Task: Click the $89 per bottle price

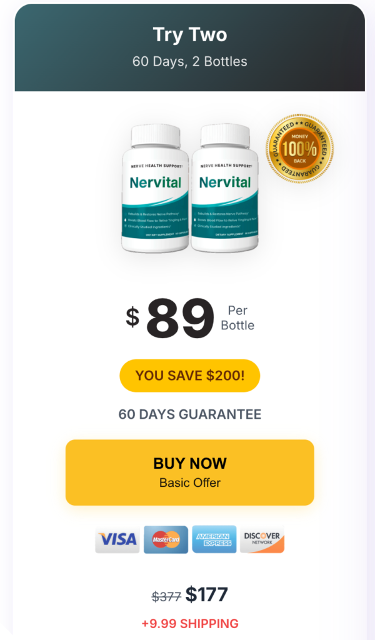Action: pos(180,318)
